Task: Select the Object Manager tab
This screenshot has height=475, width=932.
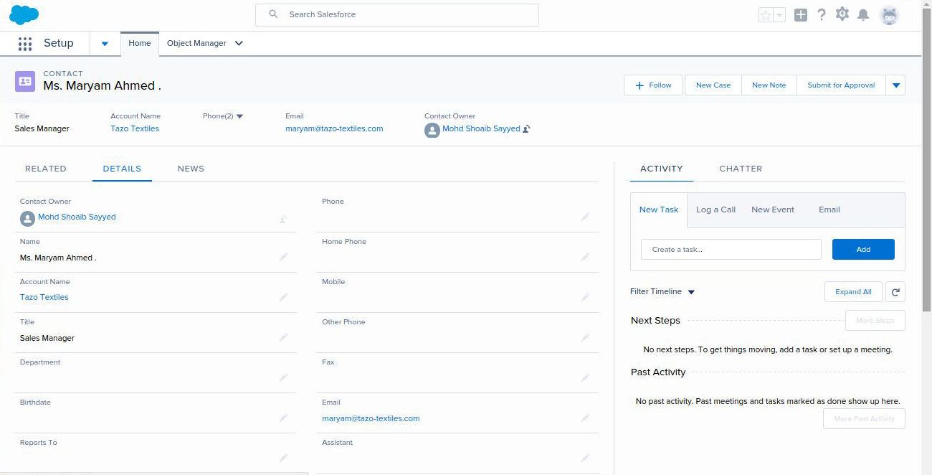Action: 196,43
